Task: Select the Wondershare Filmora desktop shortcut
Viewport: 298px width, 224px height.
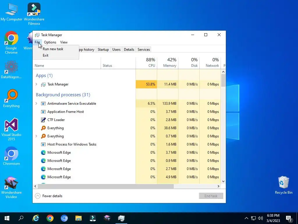Action: tap(34, 14)
